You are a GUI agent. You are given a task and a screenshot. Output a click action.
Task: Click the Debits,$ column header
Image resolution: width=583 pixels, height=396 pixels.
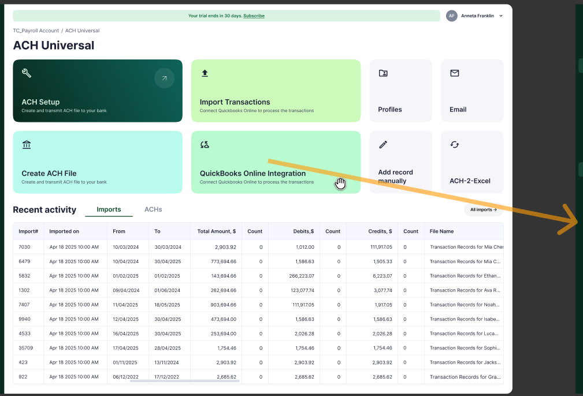303,231
